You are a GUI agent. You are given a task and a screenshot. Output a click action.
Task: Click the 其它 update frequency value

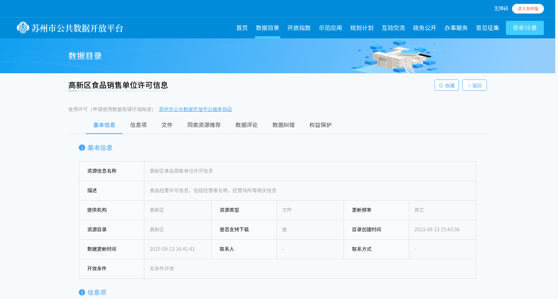(x=419, y=210)
